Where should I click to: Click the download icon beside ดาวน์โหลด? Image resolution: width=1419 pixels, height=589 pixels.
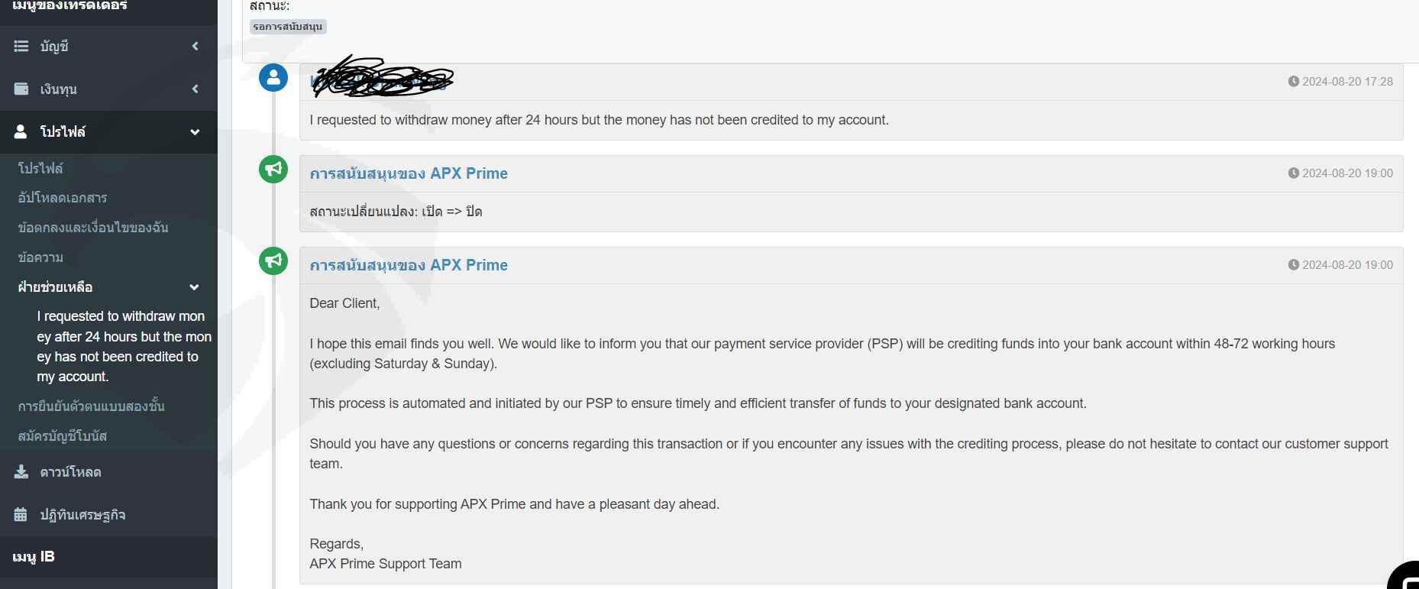(21, 472)
